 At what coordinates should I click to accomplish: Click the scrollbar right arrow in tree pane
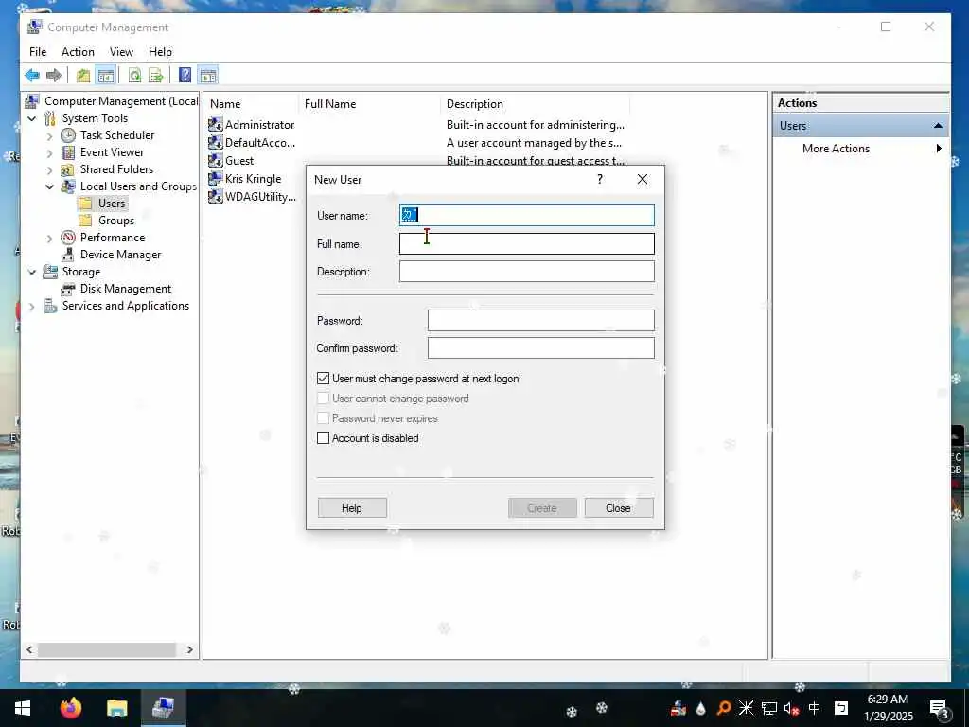189,649
